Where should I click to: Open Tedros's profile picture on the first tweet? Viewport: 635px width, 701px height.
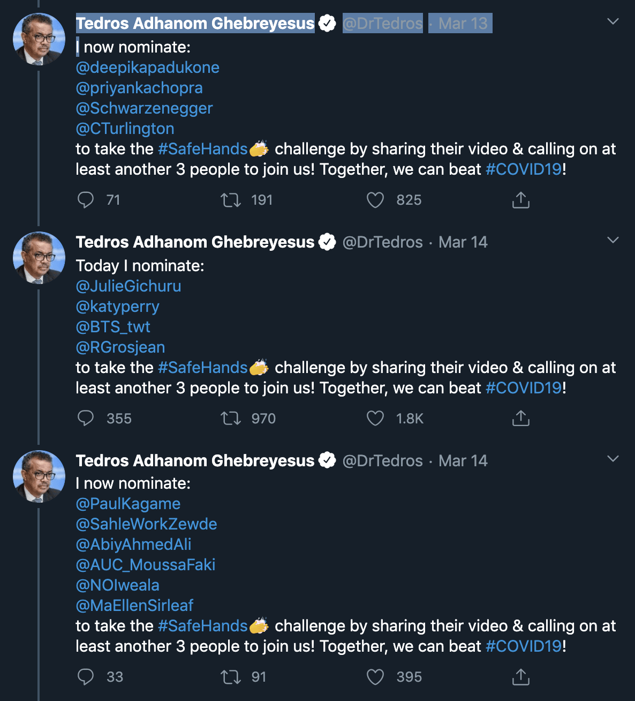(x=39, y=39)
